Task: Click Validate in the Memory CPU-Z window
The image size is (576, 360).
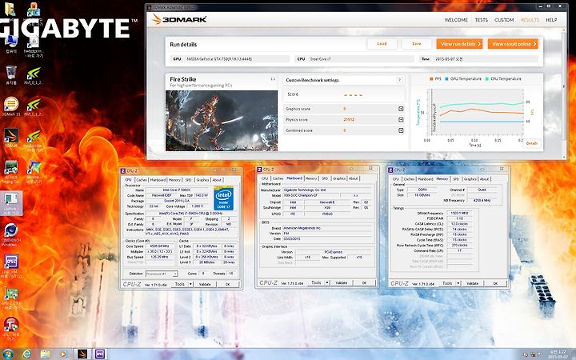Action: [472, 283]
